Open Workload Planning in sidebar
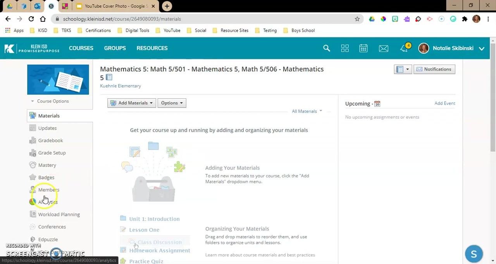Image resolution: width=496 pixels, height=264 pixels. point(59,214)
